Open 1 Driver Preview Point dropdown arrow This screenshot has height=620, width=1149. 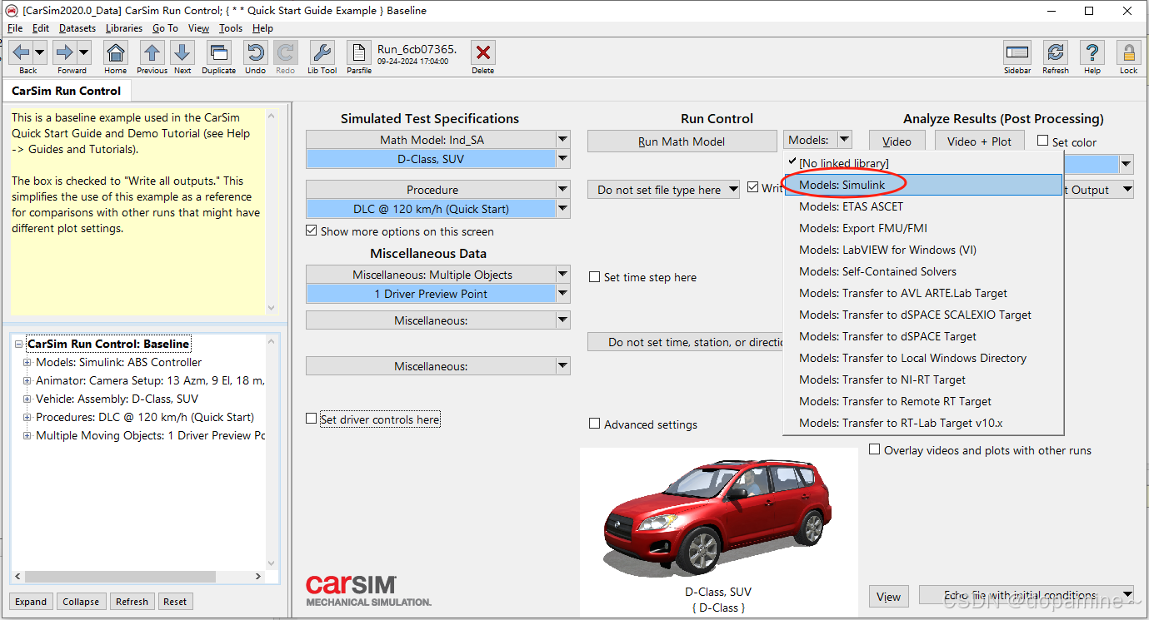click(563, 294)
